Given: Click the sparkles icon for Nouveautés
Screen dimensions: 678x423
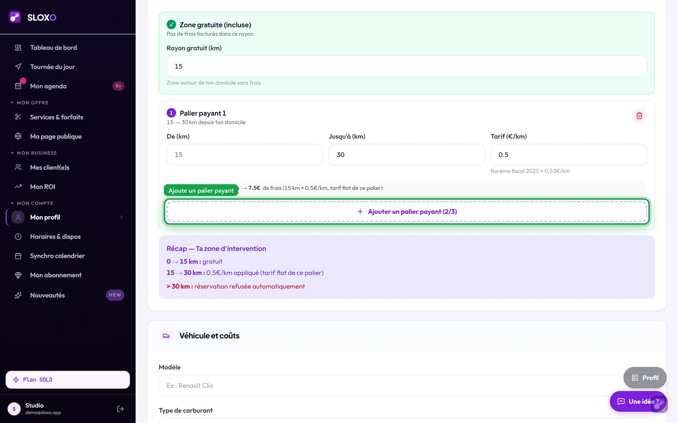Looking at the screenshot, I should point(18,295).
